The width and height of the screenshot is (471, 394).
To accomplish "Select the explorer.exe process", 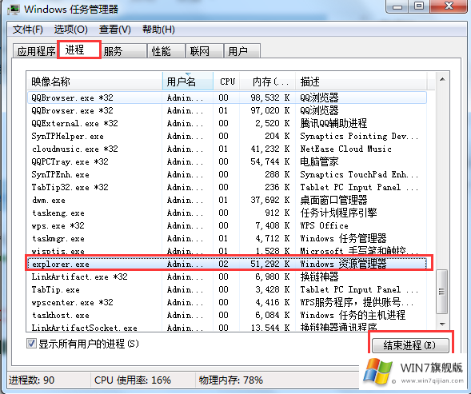I will (227, 264).
